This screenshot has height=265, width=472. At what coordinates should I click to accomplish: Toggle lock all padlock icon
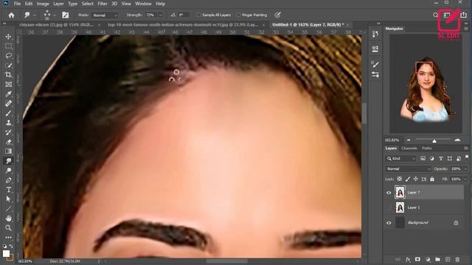(x=432, y=179)
